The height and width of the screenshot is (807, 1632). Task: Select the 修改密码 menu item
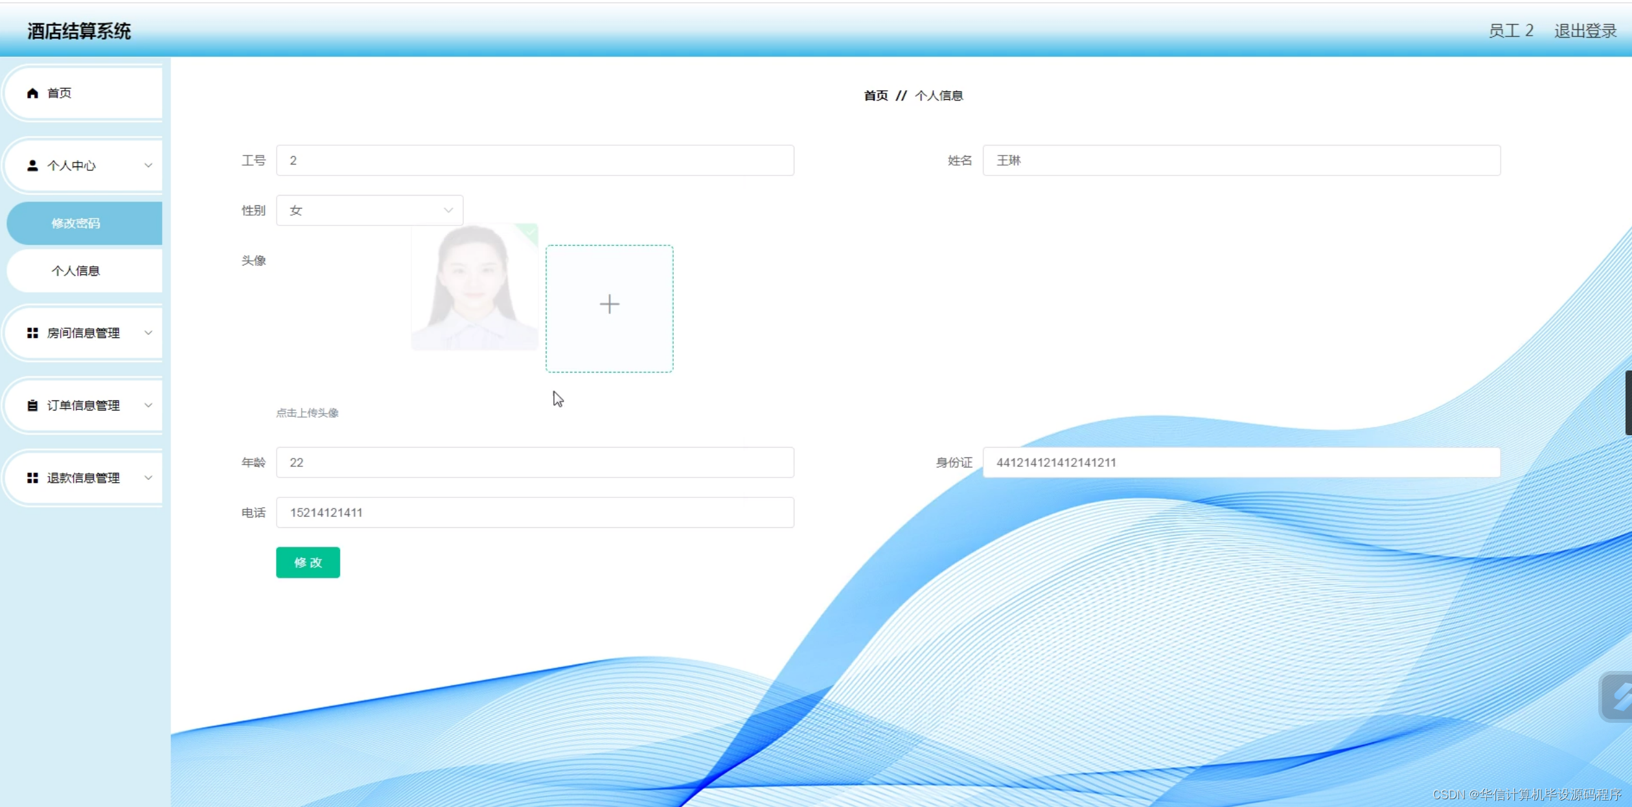click(x=76, y=223)
